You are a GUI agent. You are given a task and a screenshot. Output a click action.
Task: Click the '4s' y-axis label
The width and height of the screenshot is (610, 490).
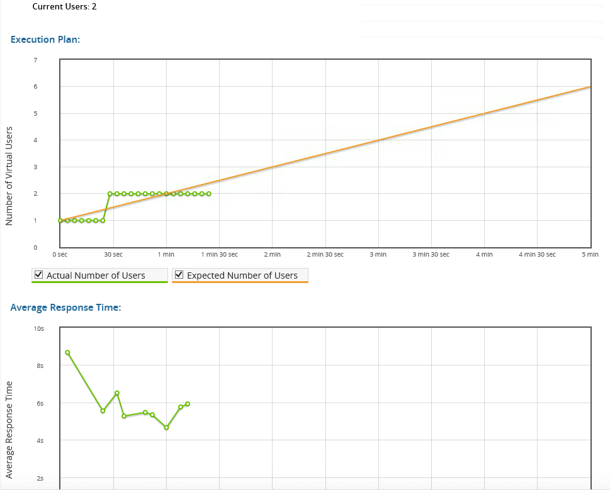40,441
